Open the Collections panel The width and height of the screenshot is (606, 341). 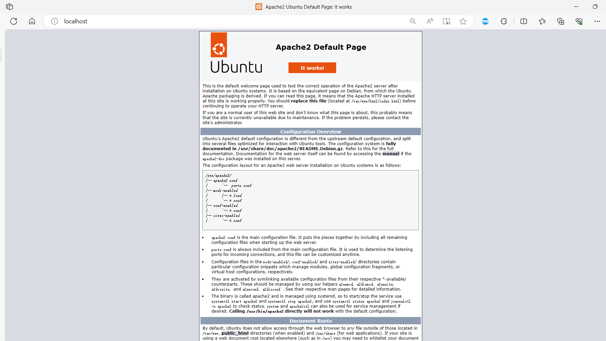[x=561, y=21]
